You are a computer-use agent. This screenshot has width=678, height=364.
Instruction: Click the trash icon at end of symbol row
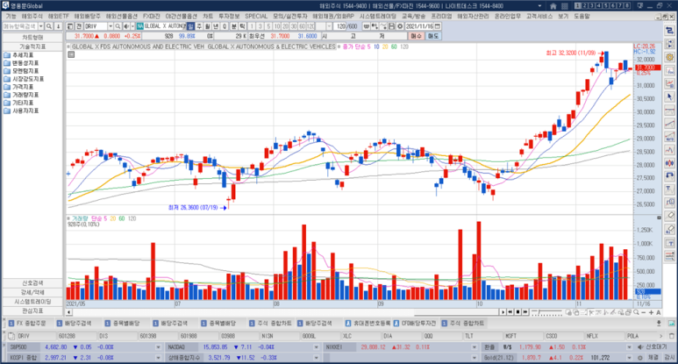(671, 336)
